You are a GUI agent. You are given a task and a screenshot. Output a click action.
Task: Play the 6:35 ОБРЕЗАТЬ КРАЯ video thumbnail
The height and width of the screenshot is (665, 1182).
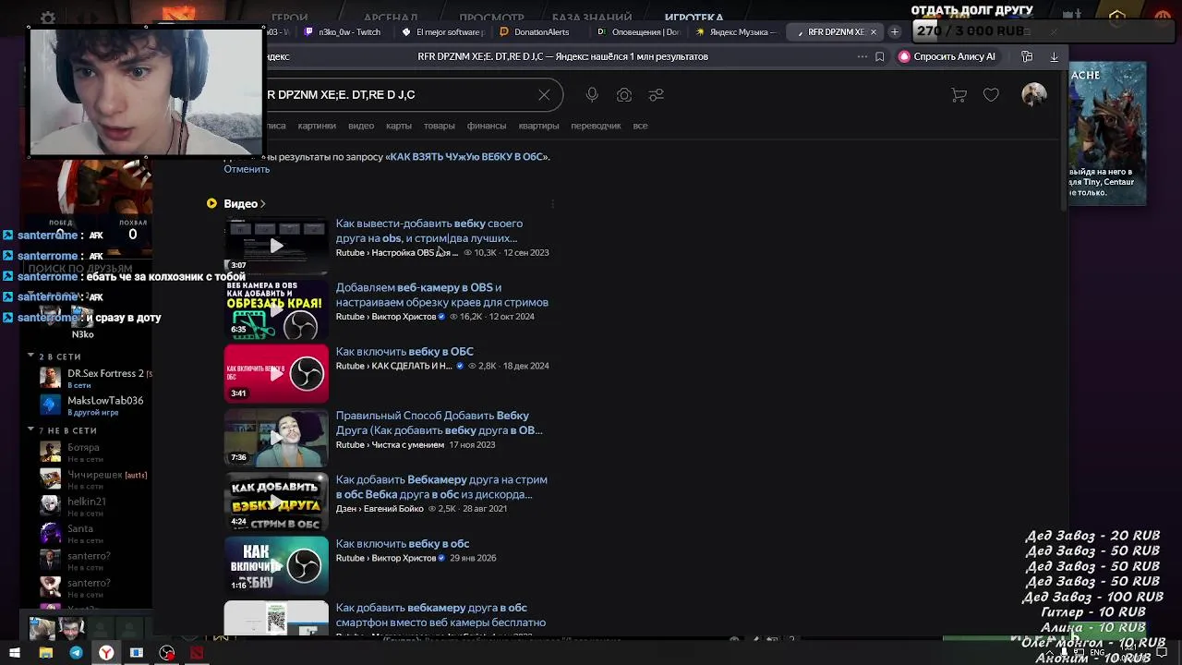pyautogui.click(x=276, y=309)
